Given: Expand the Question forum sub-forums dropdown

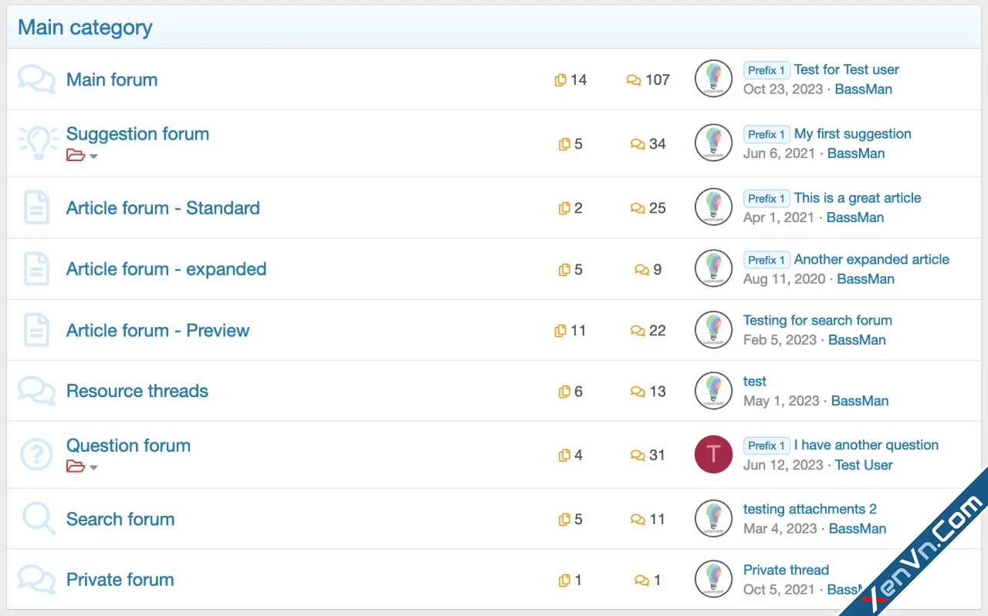Looking at the screenshot, I should coord(83,467).
